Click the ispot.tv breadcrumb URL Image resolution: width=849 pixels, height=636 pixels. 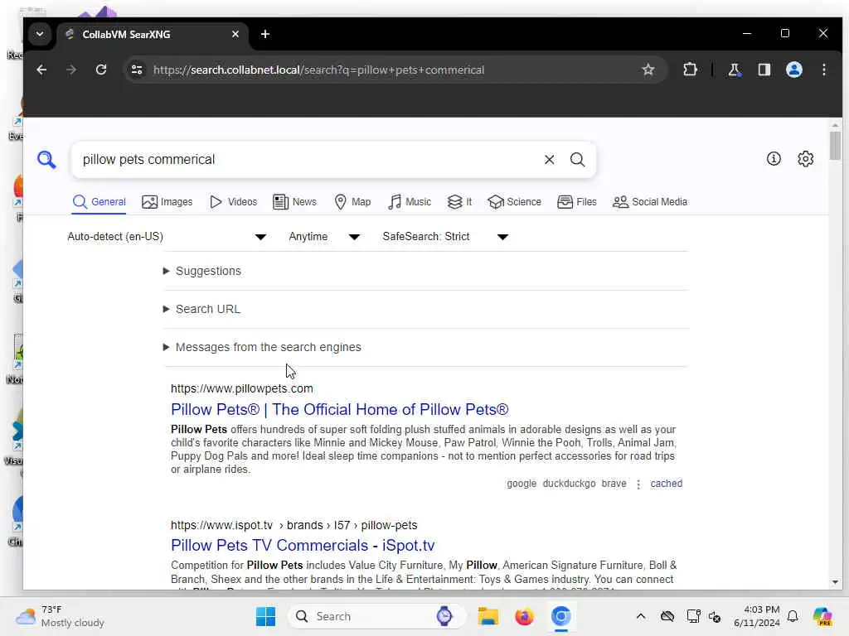tap(294, 525)
